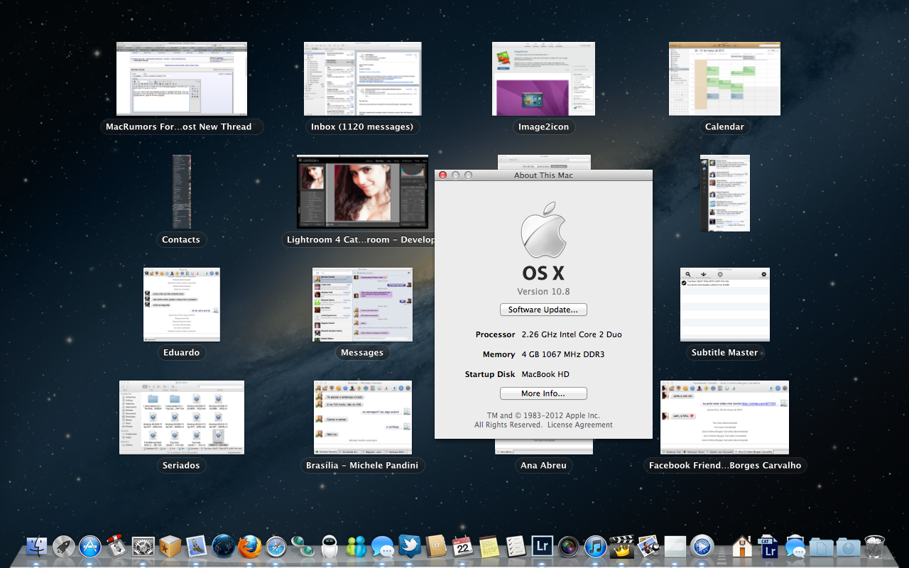Image resolution: width=909 pixels, height=568 pixels.
Task: Select the Mail Inbox window thumbnail
Action: [x=363, y=79]
